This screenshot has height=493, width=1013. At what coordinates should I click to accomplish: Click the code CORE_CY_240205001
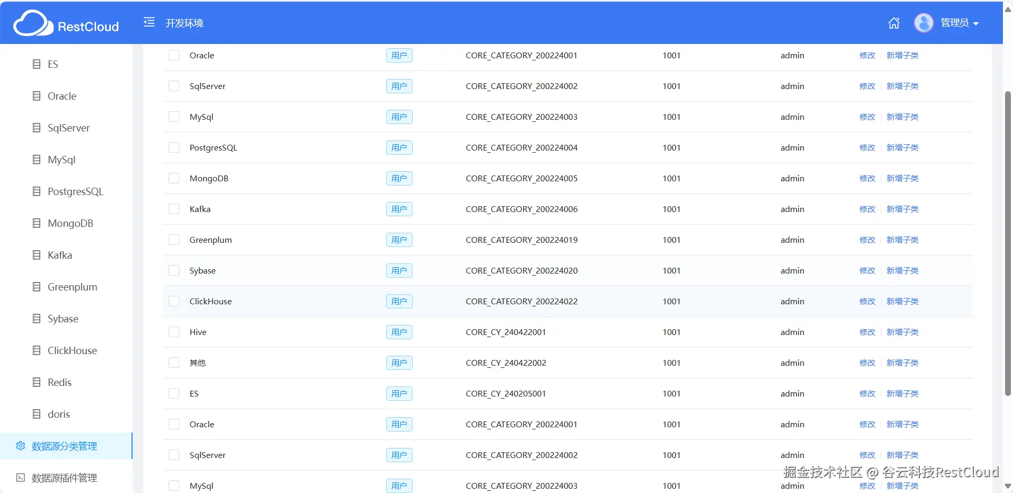pos(505,393)
